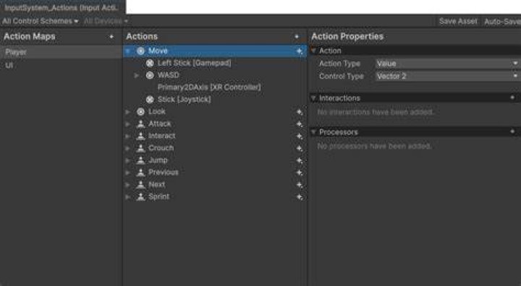The height and width of the screenshot is (286, 521).
Task: Collapse the Action section foldout
Action: [x=313, y=51]
